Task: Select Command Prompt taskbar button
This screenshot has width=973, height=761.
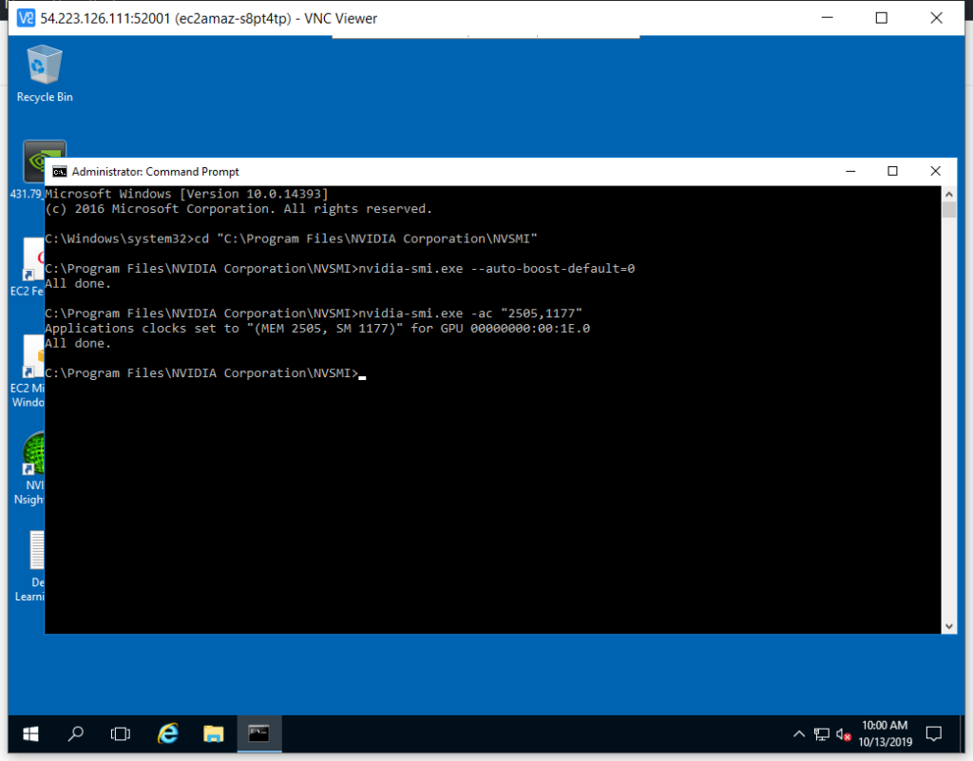Action: (x=258, y=733)
